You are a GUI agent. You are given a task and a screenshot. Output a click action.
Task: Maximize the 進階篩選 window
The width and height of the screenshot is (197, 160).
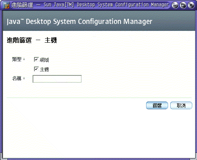(183, 5)
